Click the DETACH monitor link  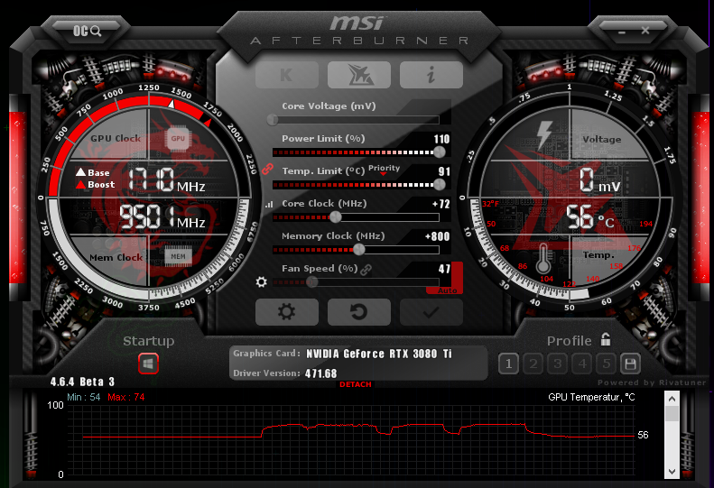point(355,384)
